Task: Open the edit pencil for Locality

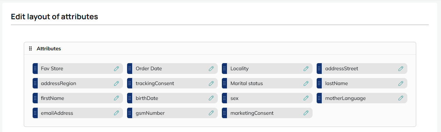Action: point(306,69)
